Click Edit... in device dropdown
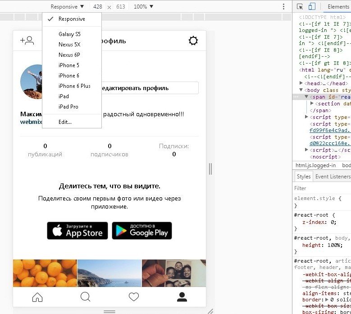The image size is (351, 314). click(65, 122)
